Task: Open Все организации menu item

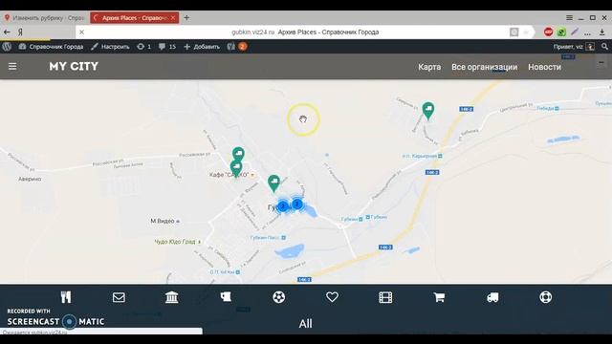Action: tap(485, 67)
